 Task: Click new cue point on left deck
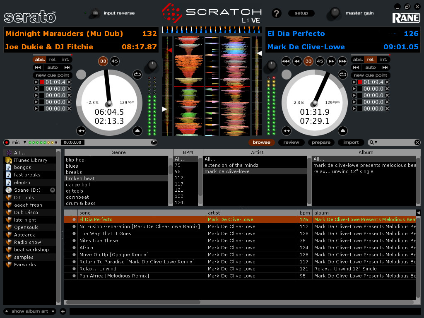[53, 75]
